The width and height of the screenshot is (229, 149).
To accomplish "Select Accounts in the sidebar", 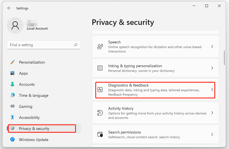I will click(27, 84).
